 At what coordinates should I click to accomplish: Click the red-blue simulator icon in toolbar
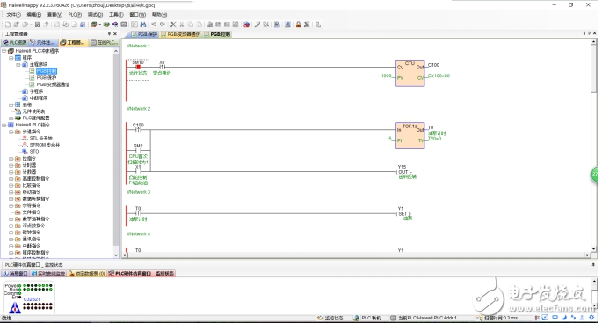[x=246, y=25]
